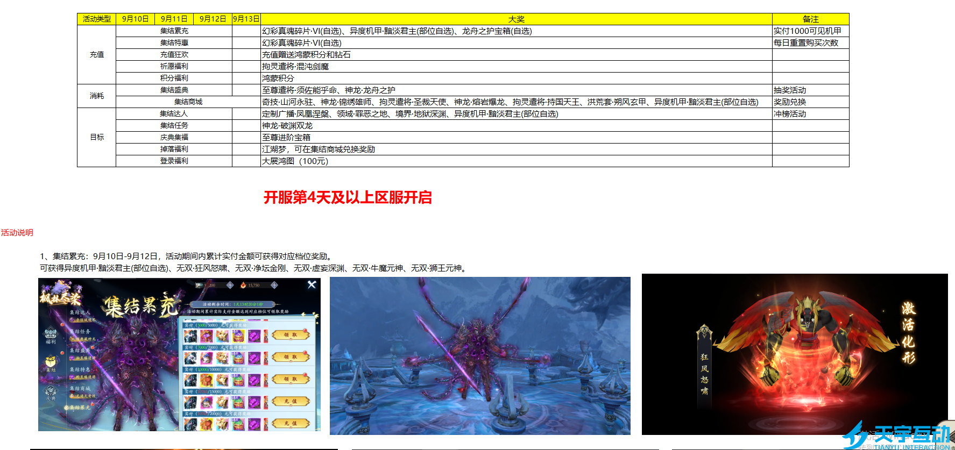Click the 福利 sidebar icon in the game screenshot
The height and width of the screenshot is (450, 955).
pyautogui.click(x=51, y=335)
